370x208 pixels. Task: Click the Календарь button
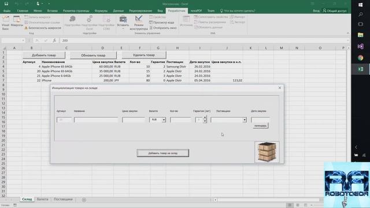point(261,126)
